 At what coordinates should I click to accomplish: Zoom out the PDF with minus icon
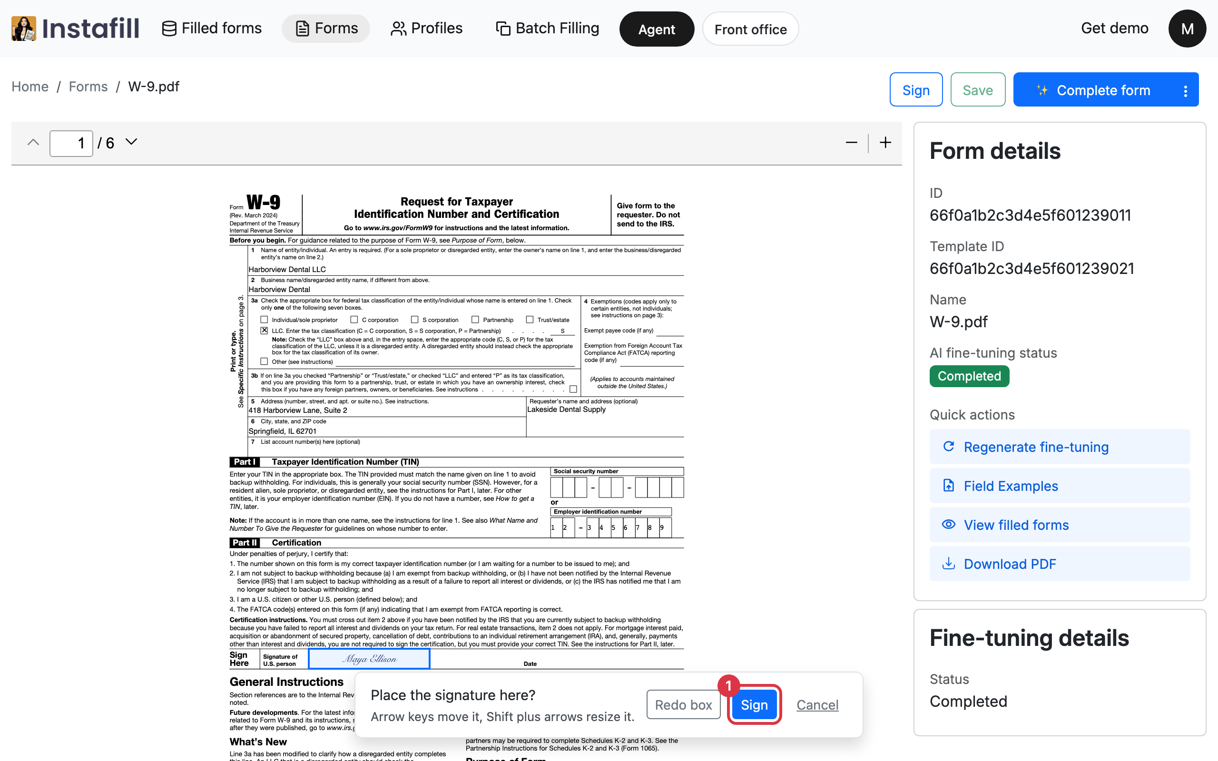pyautogui.click(x=851, y=143)
